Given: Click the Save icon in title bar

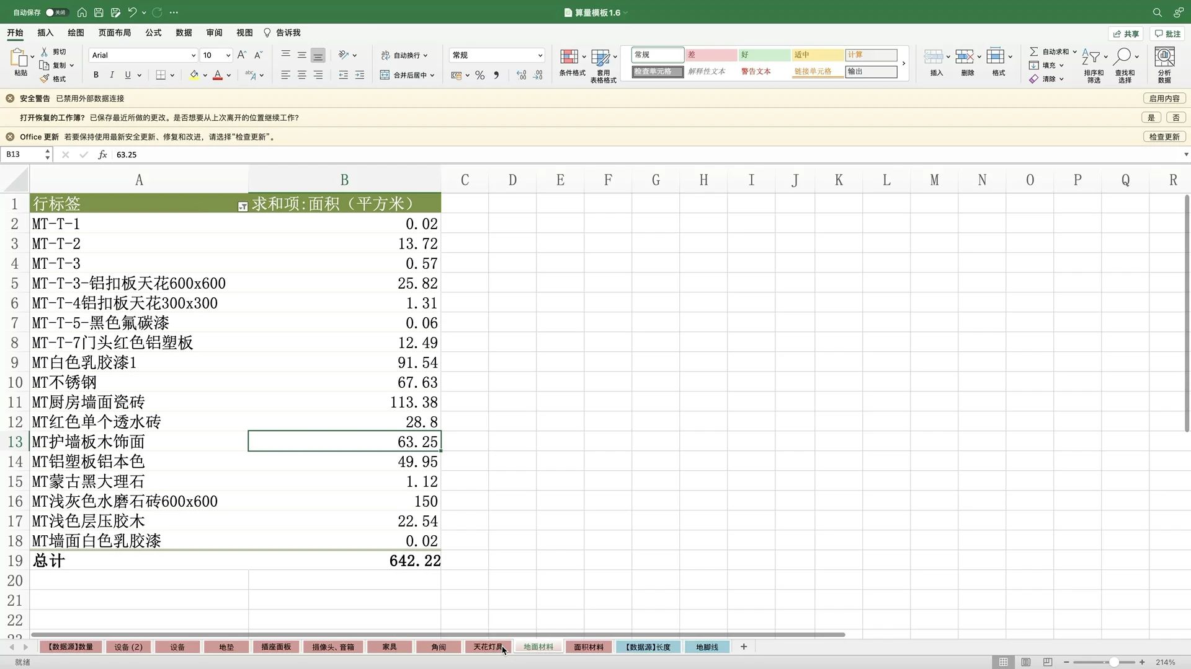Looking at the screenshot, I should point(99,12).
